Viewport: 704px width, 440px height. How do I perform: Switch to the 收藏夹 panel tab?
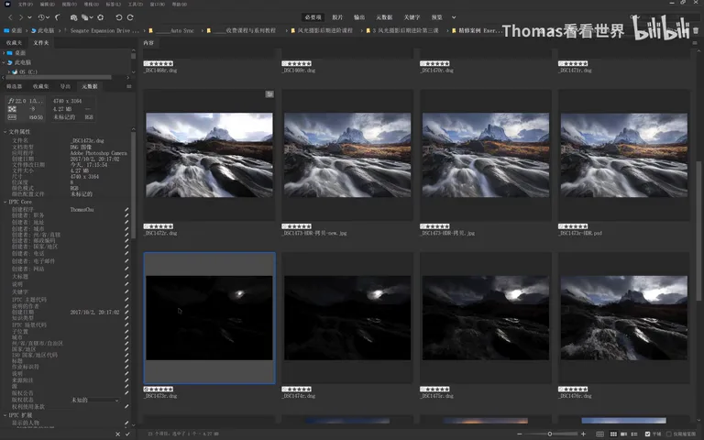tap(15, 43)
